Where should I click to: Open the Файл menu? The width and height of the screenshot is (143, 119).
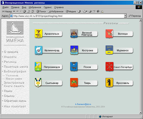click(5, 7)
